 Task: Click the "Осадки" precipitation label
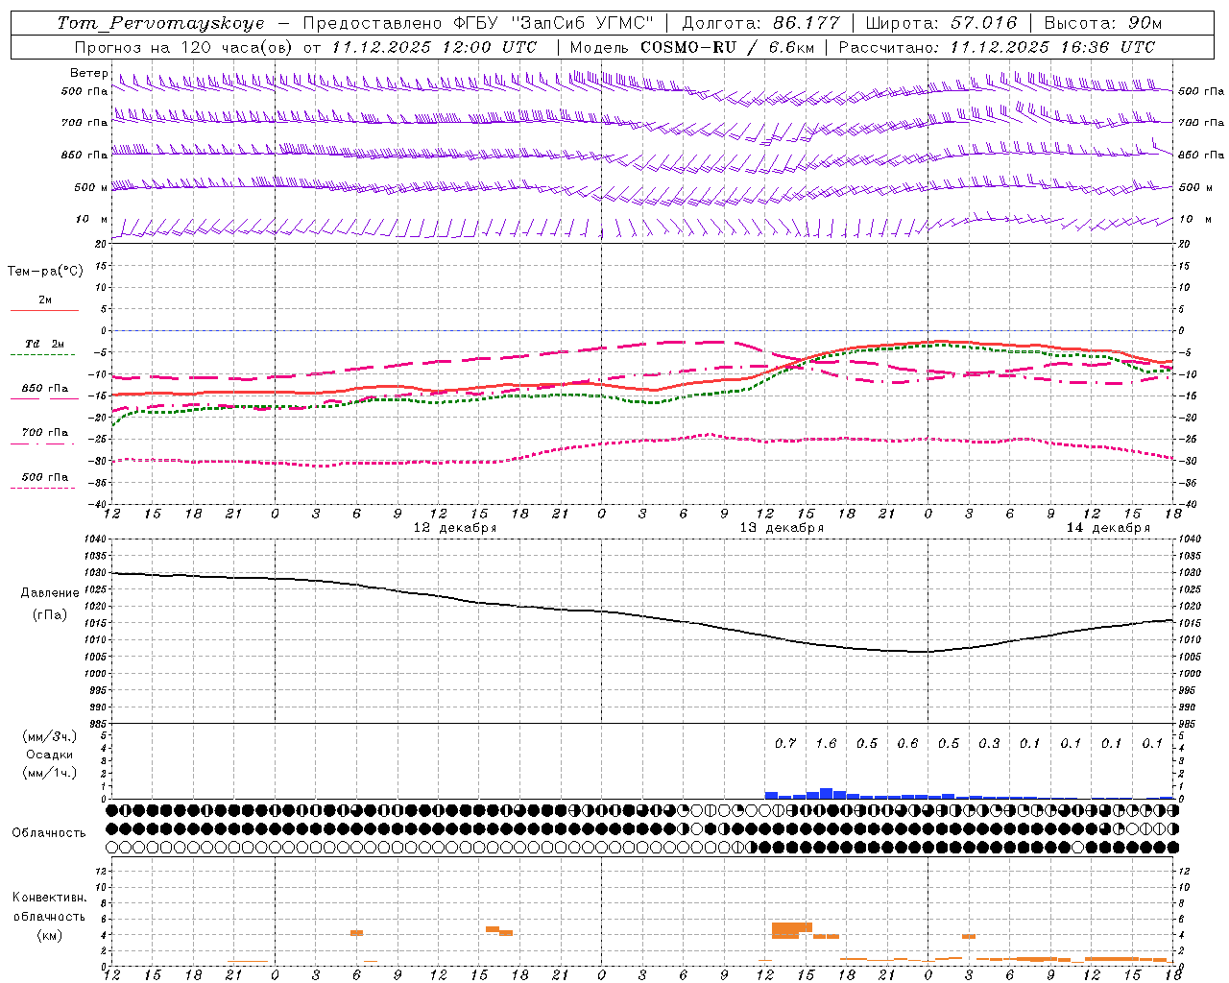[x=50, y=755]
